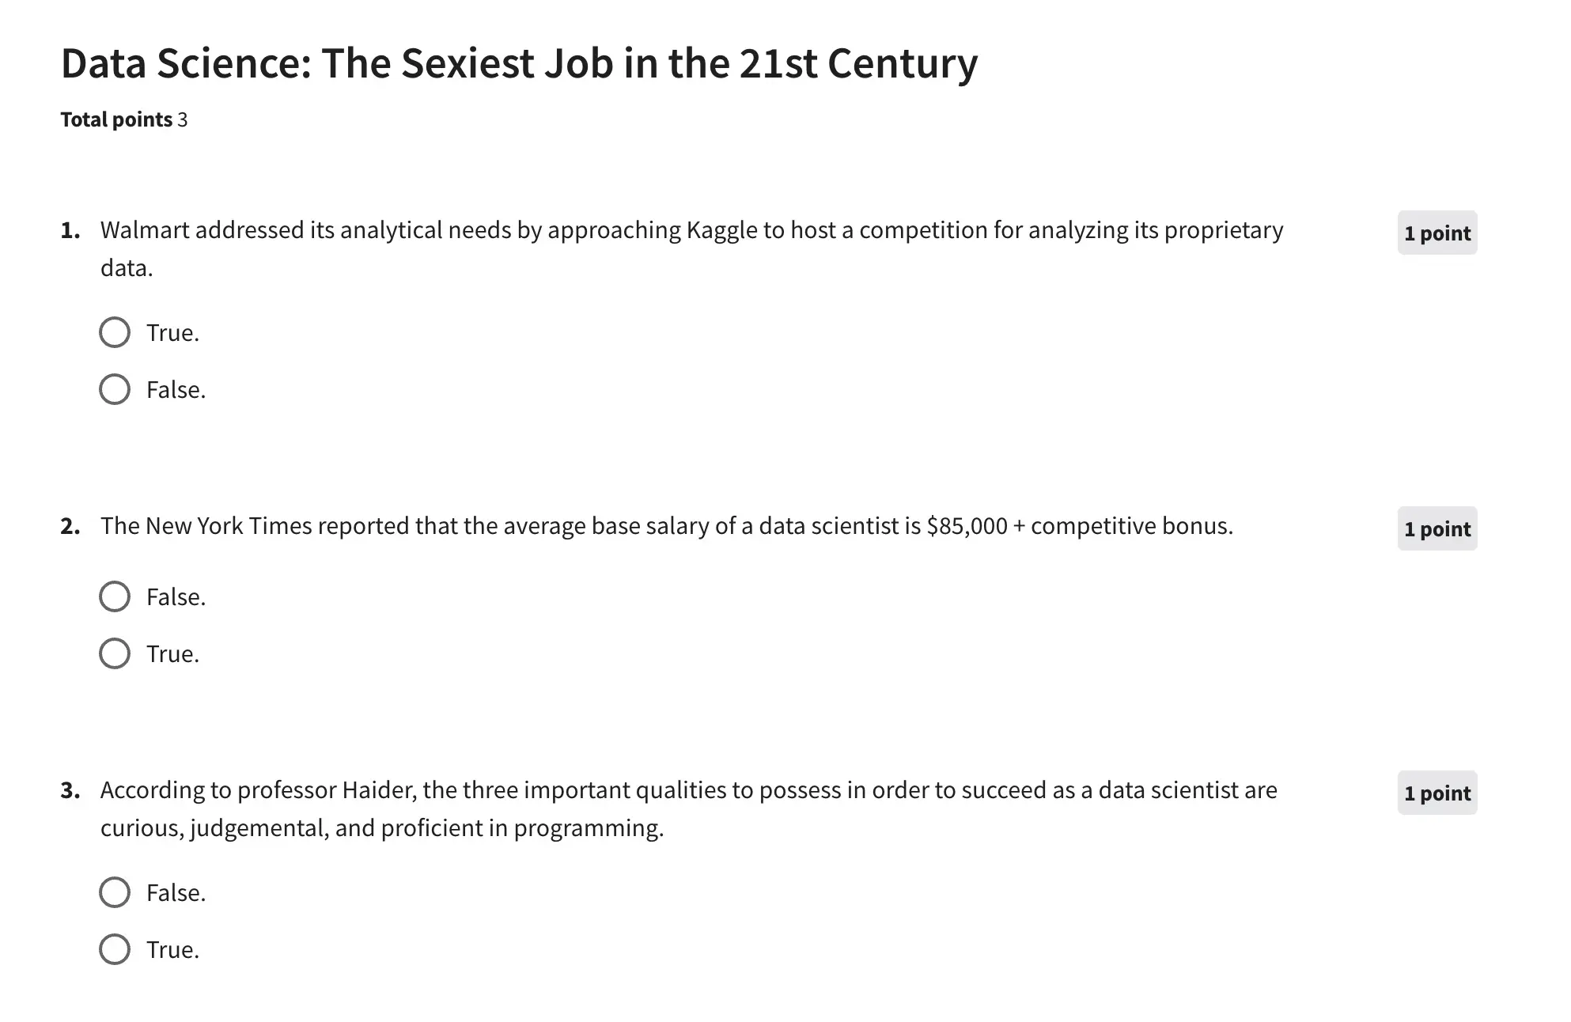
Task: Mark True for the professor Haider qualities question
Action: tap(115, 949)
